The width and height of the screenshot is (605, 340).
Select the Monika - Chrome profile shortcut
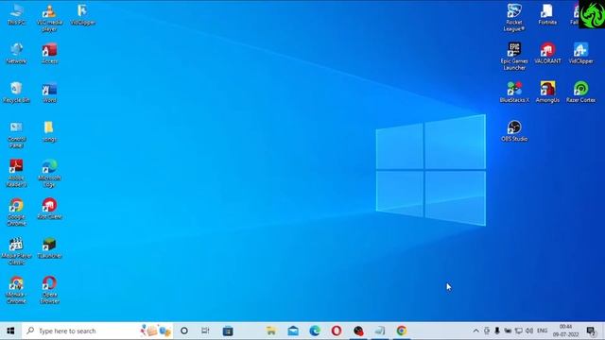pyautogui.click(x=17, y=290)
